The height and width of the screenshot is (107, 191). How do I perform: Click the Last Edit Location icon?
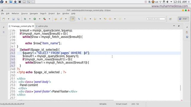pyautogui.click(x=105, y=19)
